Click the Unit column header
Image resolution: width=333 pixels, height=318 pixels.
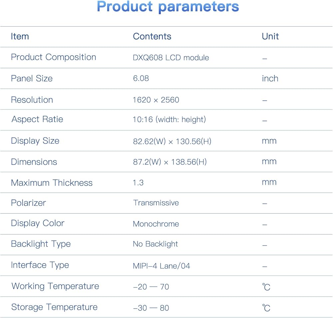click(x=270, y=36)
